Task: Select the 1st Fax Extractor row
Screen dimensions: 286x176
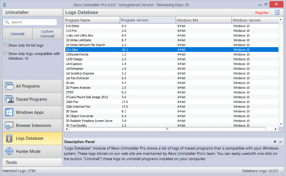Action: [x=172, y=78]
